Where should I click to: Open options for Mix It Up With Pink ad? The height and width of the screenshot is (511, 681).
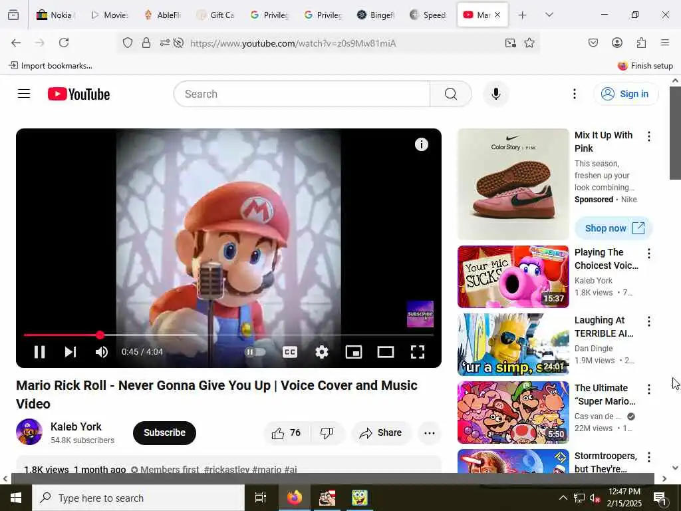(x=649, y=136)
